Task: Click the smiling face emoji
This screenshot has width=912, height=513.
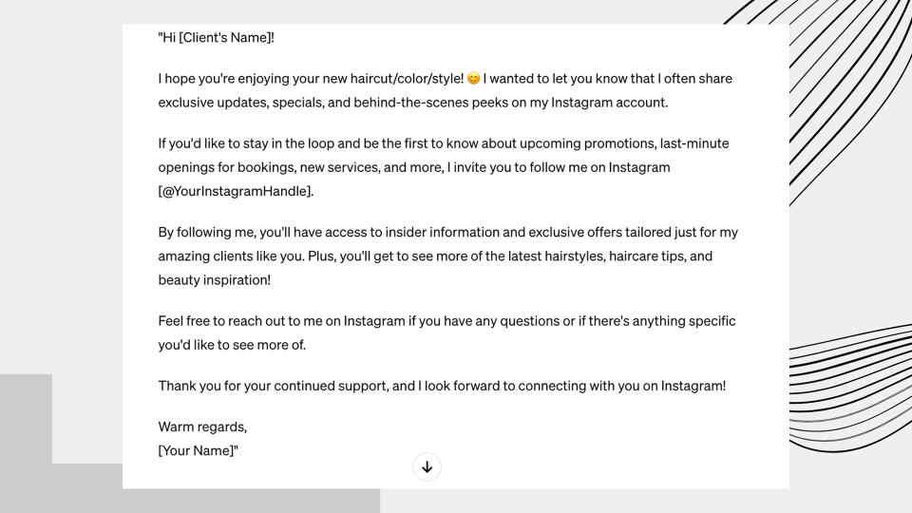Action: tap(473, 79)
